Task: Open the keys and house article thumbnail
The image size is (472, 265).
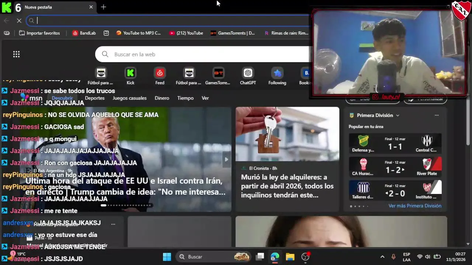Action: 287,134
